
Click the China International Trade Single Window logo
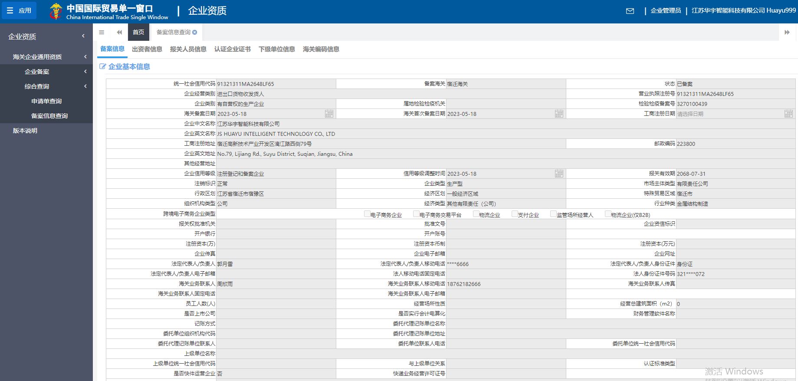point(108,12)
